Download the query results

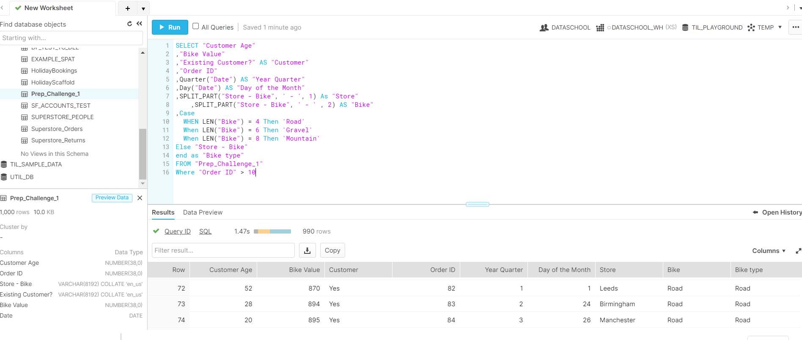click(307, 250)
